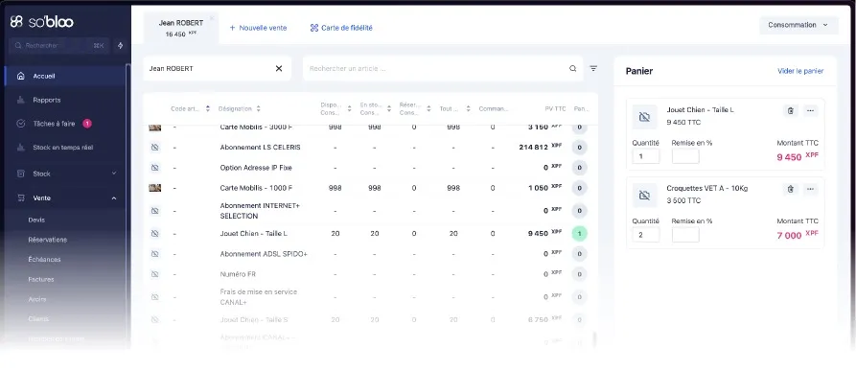This screenshot has width=856, height=371.
Task: Click Remise en % field of Jouet Chien
Action: [685, 156]
